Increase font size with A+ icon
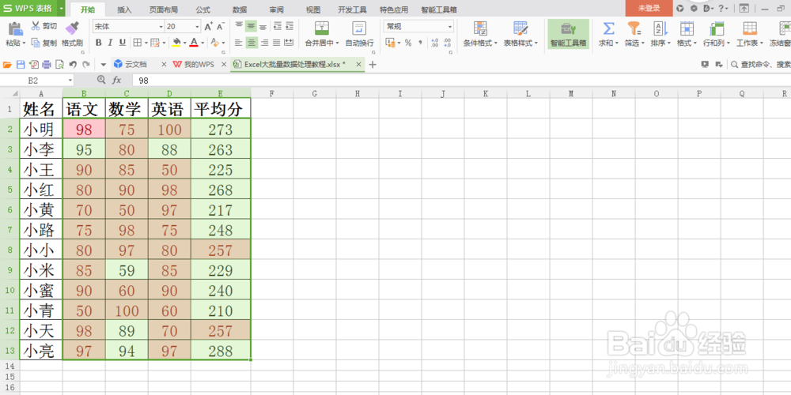This screenshot has height=395, width=791. [209, 27]
